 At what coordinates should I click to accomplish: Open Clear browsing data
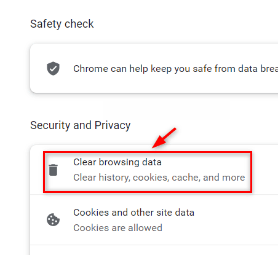154,170
